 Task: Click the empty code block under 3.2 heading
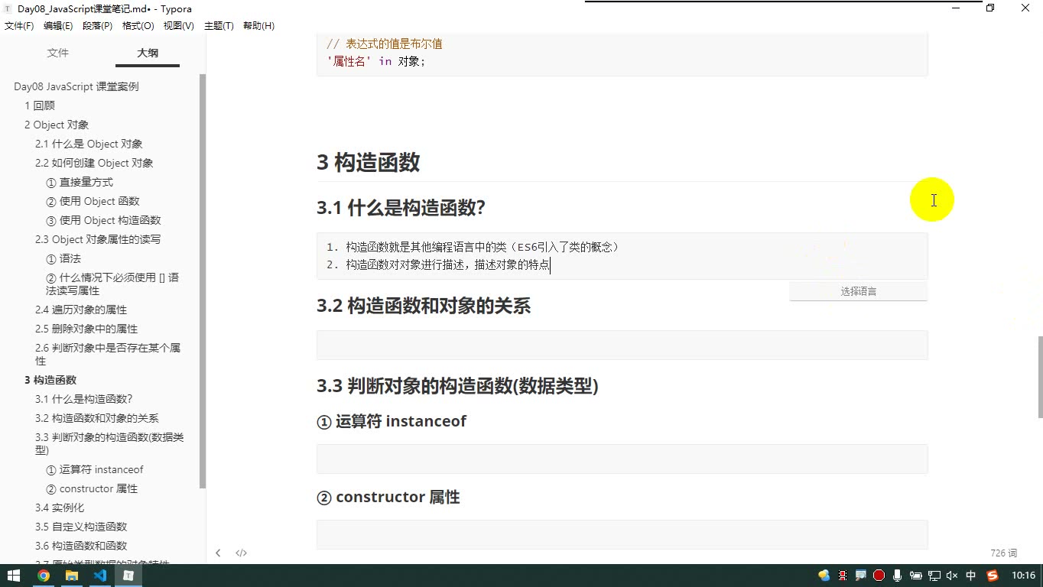(x=622, y=345)
